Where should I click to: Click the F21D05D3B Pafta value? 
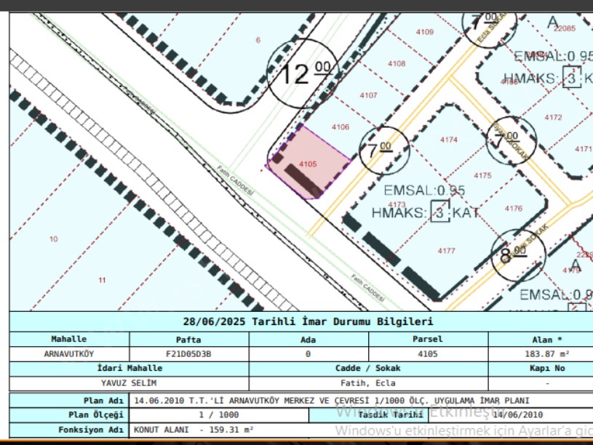[188, 354]
